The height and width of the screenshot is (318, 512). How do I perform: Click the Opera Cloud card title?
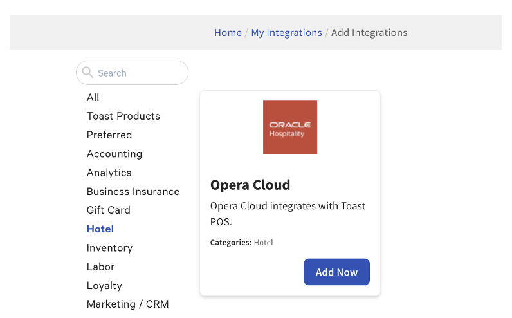point(250,185)
